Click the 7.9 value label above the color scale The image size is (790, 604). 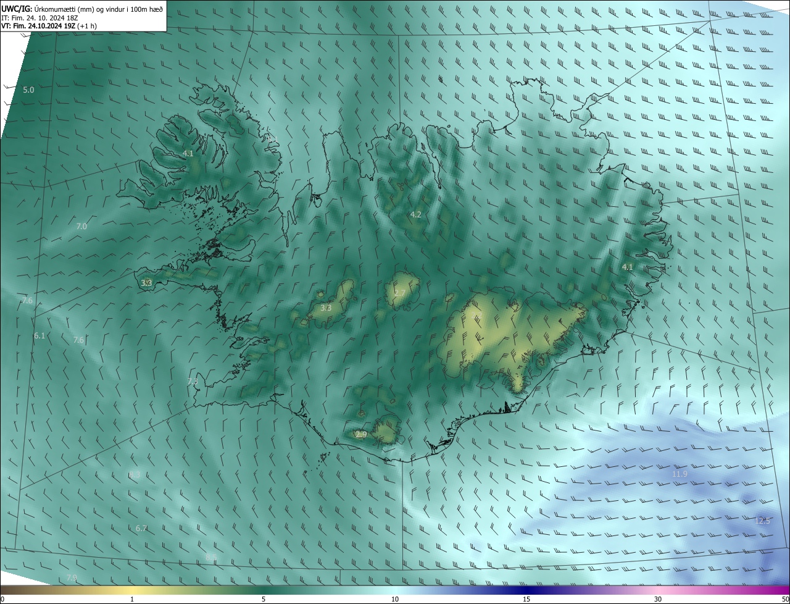[72, 577]
